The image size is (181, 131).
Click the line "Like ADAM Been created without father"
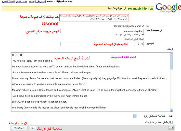click(x=39, y=102)
